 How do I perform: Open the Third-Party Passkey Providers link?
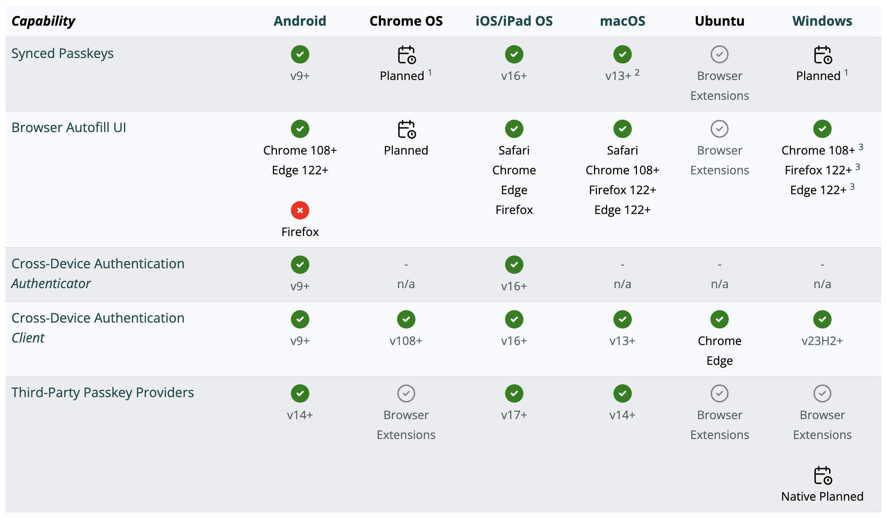click(x=102, y=393)
